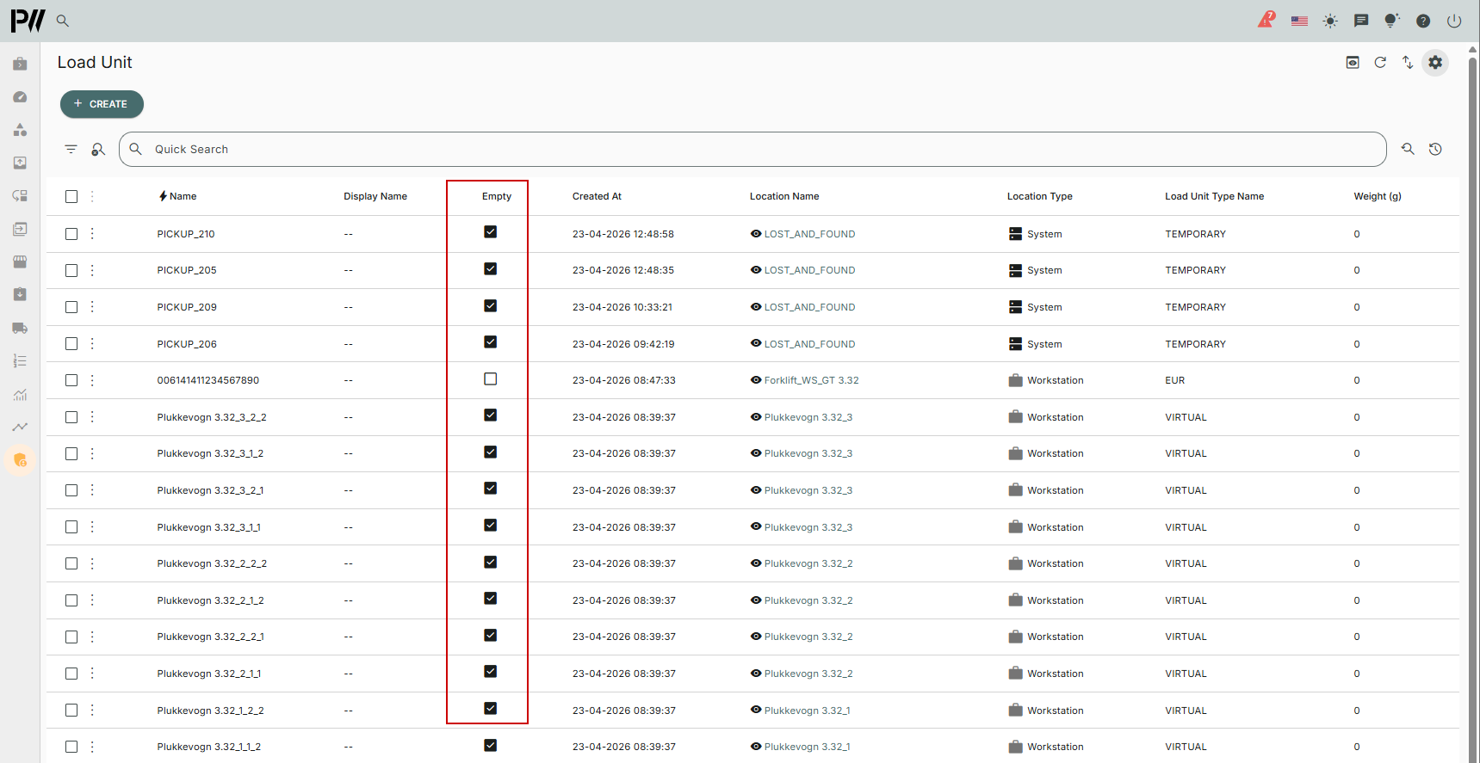Open the search history clock icon

click(x=1435, y=149)
